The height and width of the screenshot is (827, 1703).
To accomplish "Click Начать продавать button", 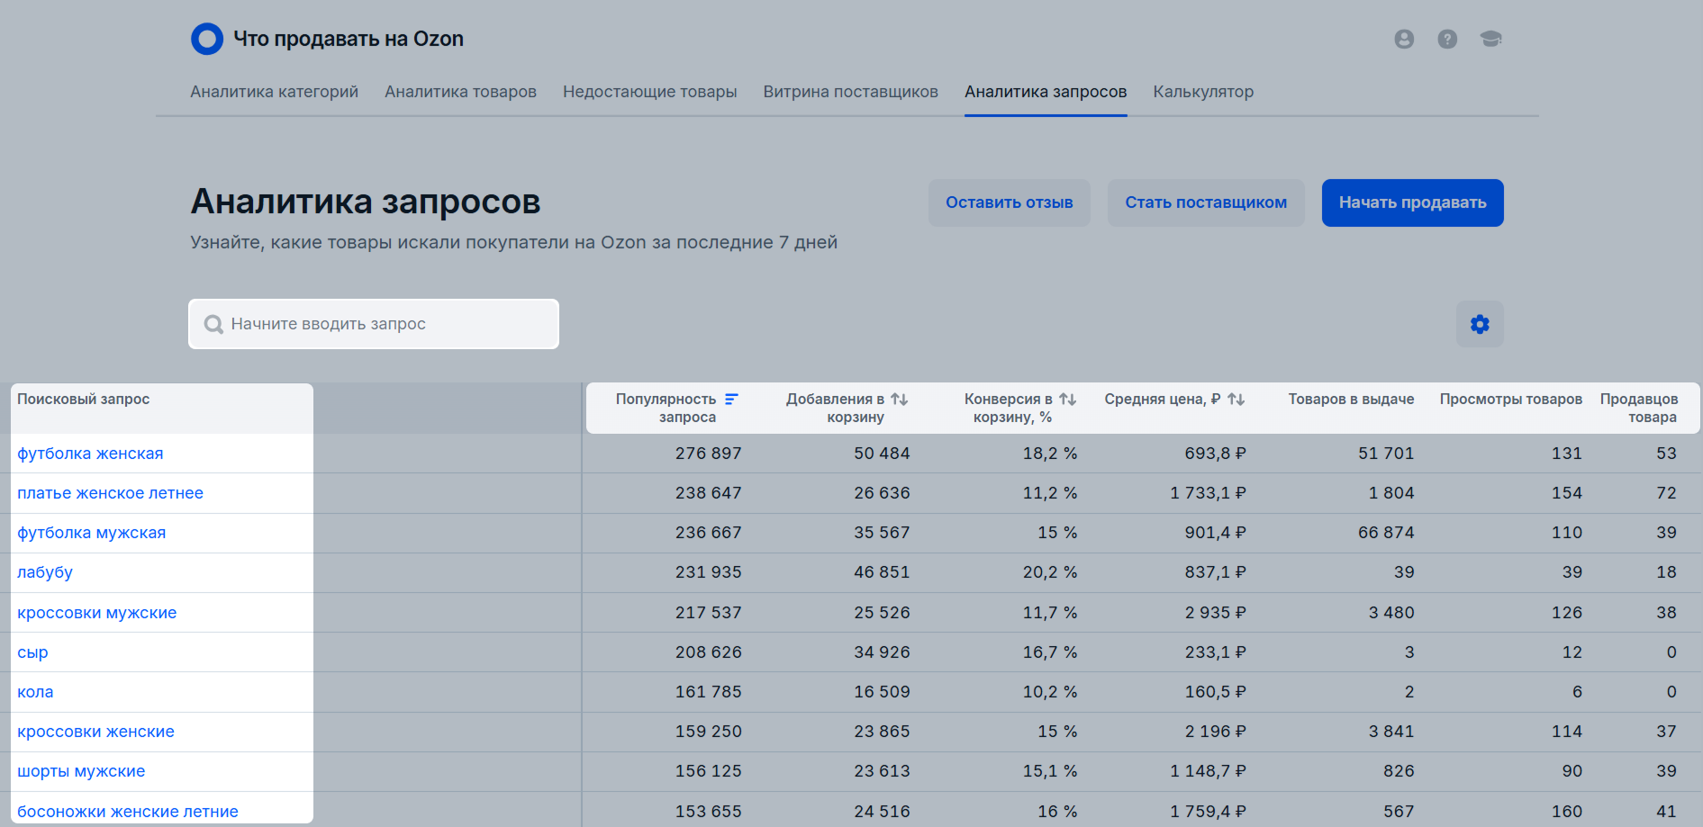I will tap(1412, 202).
